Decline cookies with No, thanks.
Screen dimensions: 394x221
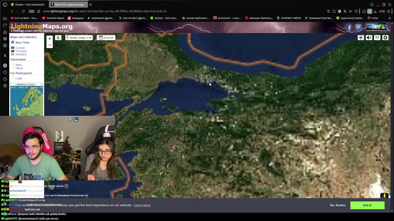338,205
